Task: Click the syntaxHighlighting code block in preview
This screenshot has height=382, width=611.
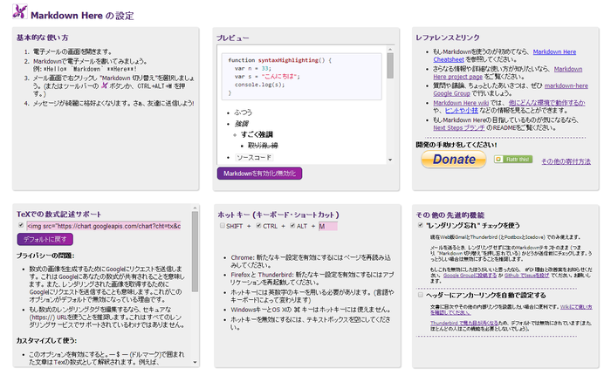Action: 302,77
